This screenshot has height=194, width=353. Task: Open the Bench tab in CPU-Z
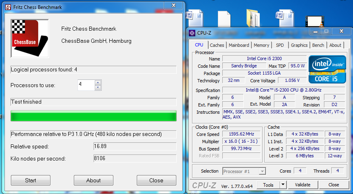pyautogui.click(x=318, y=45)
